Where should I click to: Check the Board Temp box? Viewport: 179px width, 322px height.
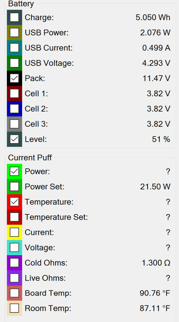click(14, 293)
